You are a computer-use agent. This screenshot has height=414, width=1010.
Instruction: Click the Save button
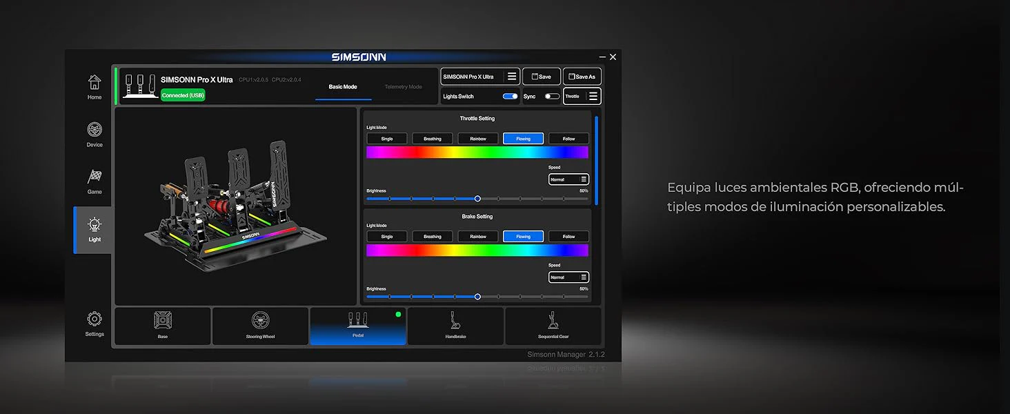(x=541, y=77)
